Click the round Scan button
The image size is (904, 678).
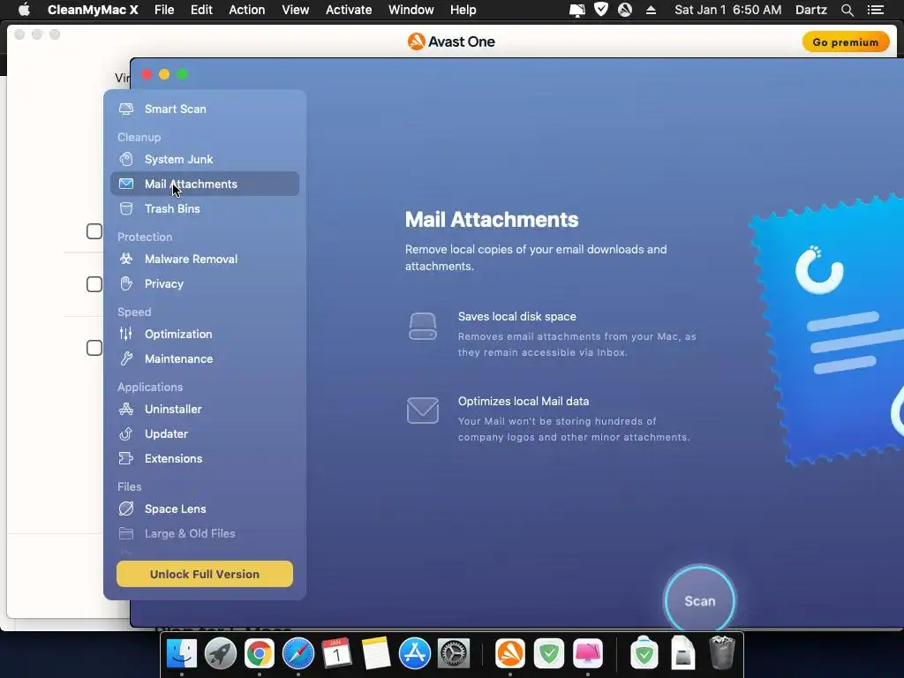click(699, 600)
